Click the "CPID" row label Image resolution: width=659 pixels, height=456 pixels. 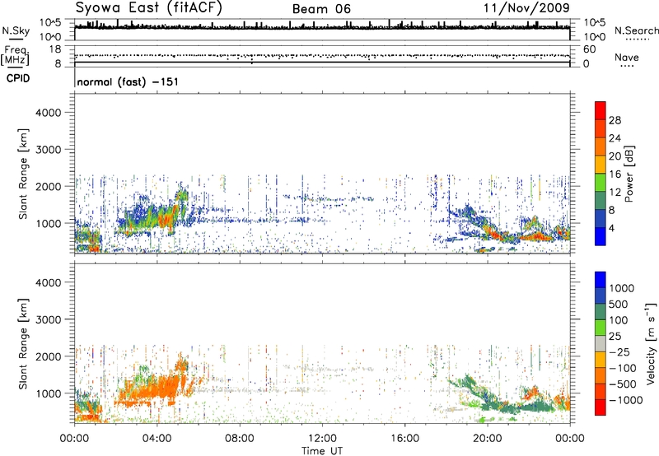pos(18,78)
